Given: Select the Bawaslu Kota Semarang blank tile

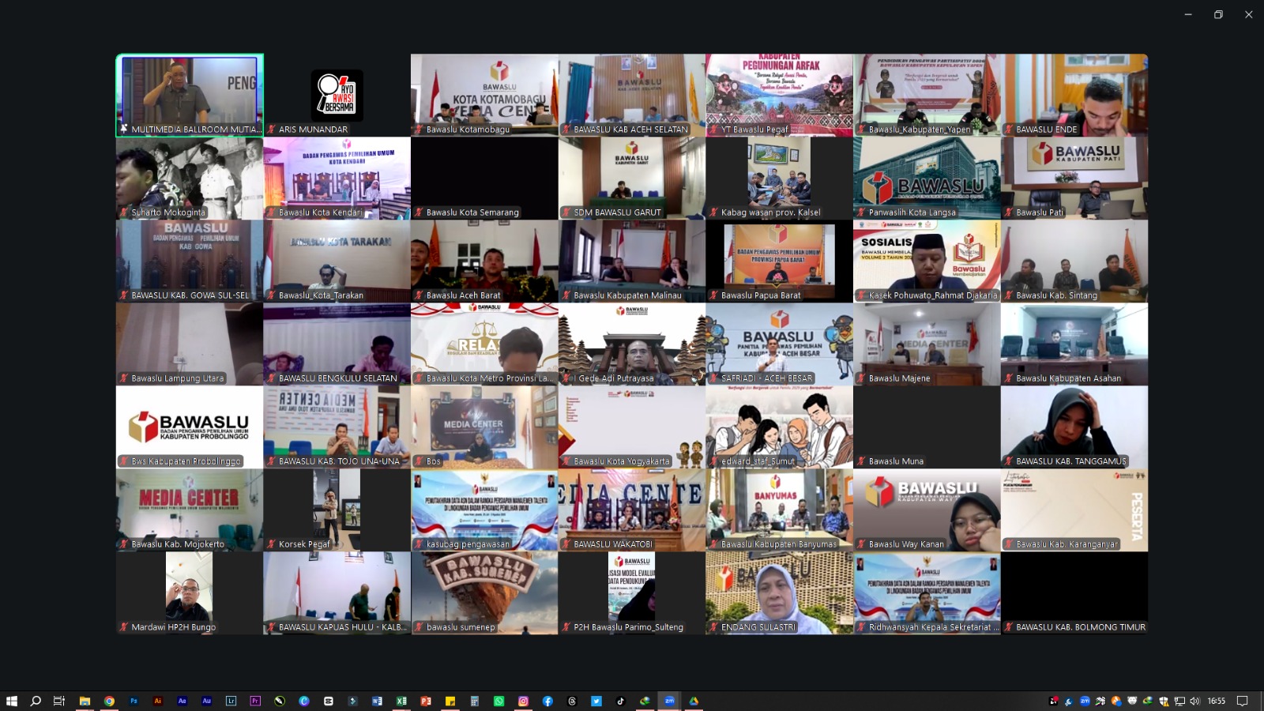Looking at the screenshot, I should point(484,179).
